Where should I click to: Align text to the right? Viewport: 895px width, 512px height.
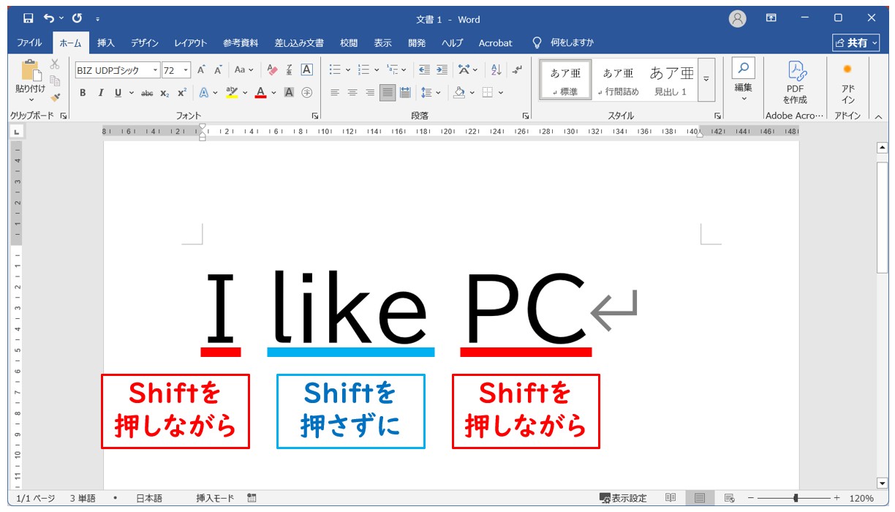(370, 93)
